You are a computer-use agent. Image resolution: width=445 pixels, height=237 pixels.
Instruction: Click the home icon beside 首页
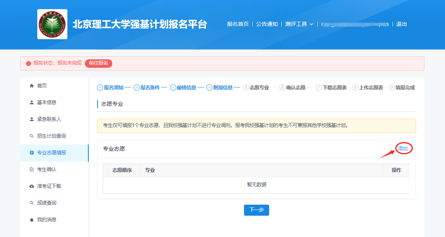32,86
